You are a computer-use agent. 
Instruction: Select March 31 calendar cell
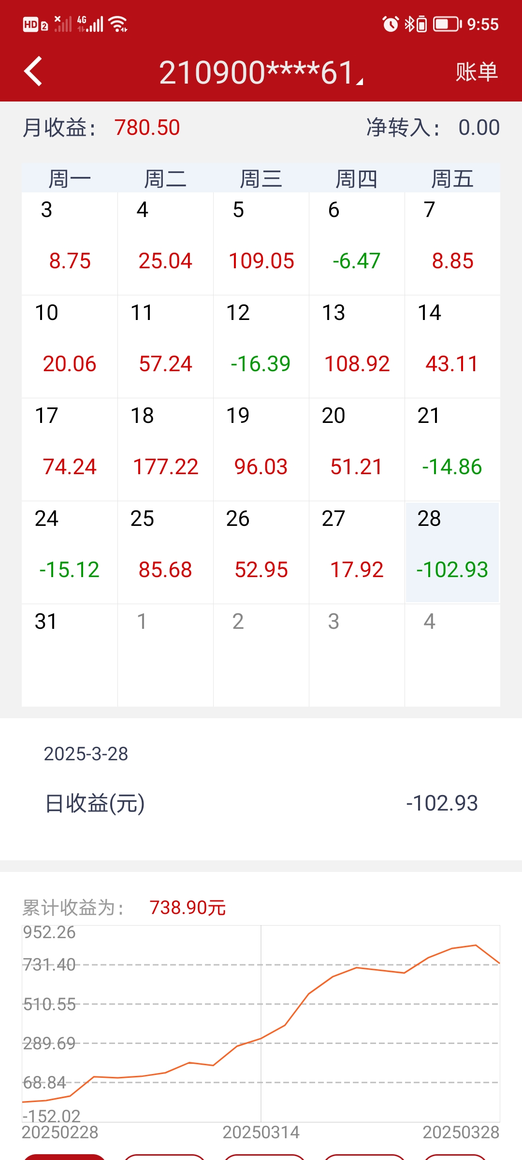click(x=70, y=655)
